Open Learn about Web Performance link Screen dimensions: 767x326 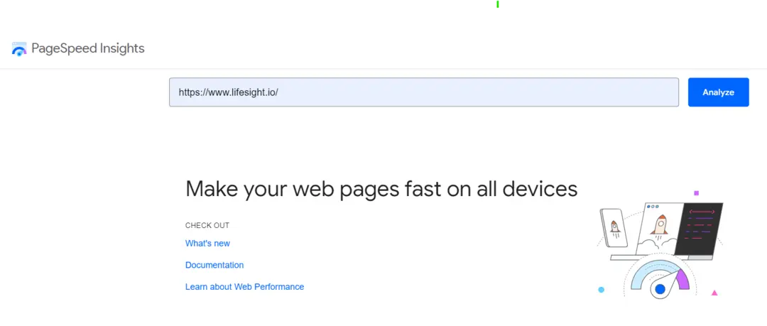pyautogui.click(x=244, y=286)
